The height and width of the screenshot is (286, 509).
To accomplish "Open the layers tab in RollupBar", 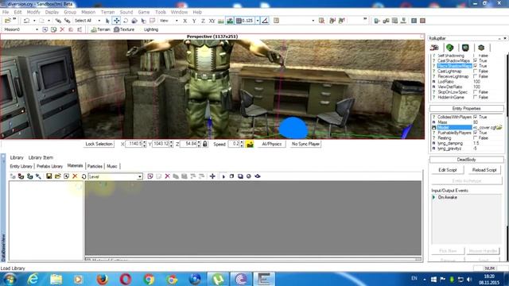I will [481, 48].
